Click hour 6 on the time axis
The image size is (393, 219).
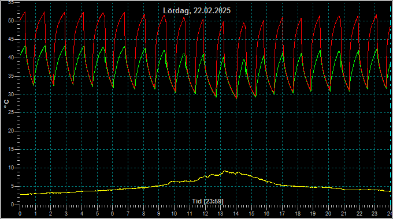112,214
